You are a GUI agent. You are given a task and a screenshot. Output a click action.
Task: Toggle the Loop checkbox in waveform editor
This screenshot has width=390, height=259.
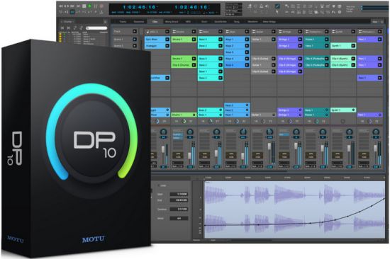tap(159, 185)
